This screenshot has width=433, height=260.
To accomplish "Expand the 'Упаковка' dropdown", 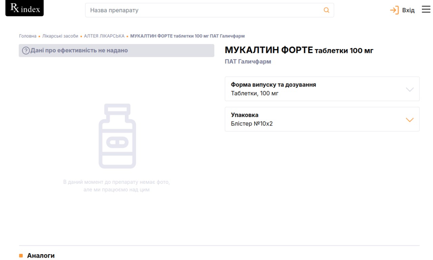I will tap(322, 119).
